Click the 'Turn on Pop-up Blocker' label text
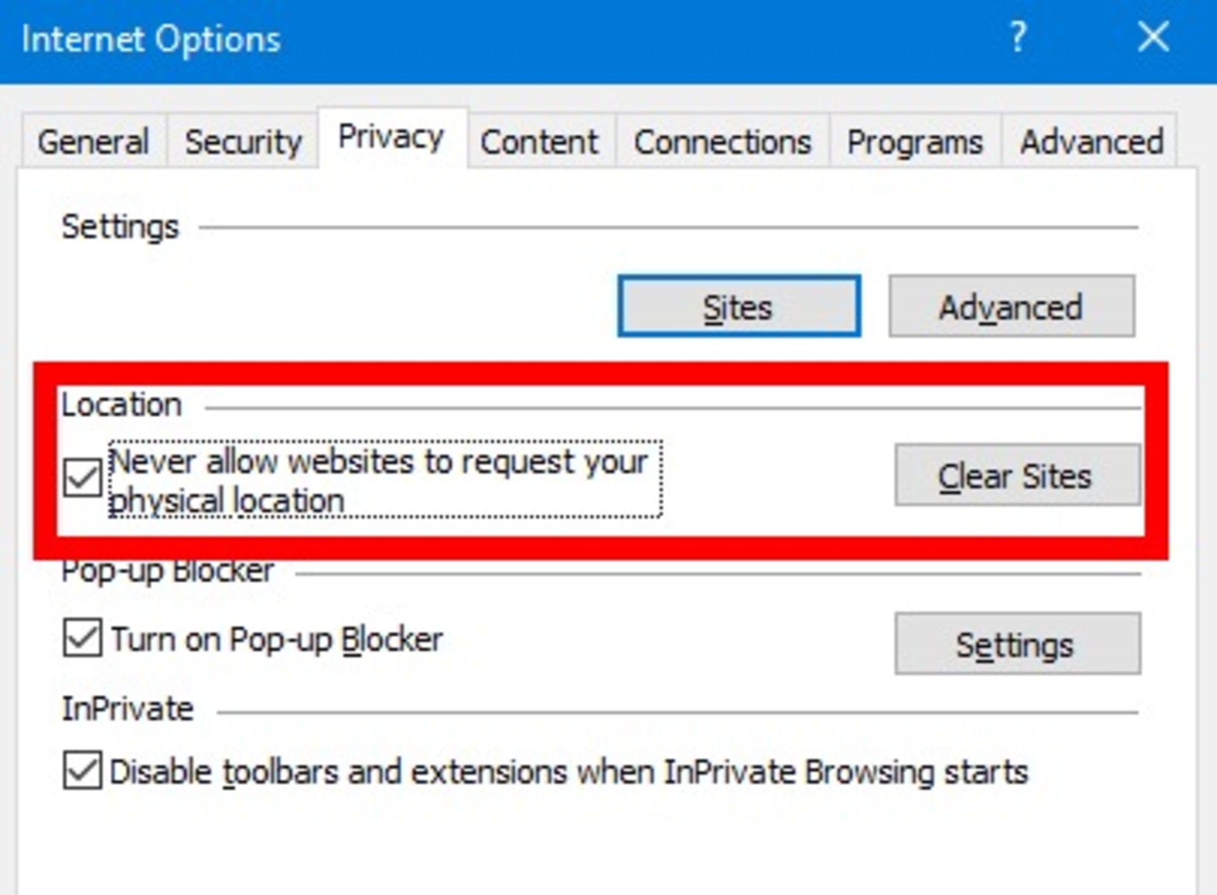Image resolution: width=1217 pixels, height=895 pixels. 277,639
